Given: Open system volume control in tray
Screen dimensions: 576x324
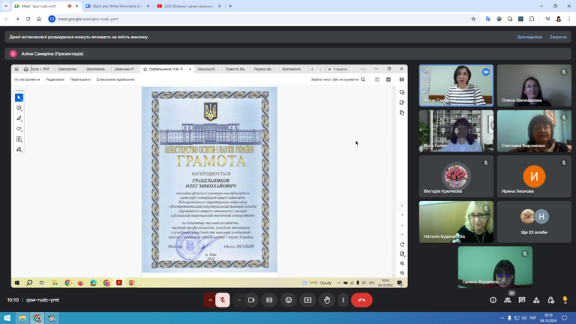Looking at the screenshot, I should (523, 318).
